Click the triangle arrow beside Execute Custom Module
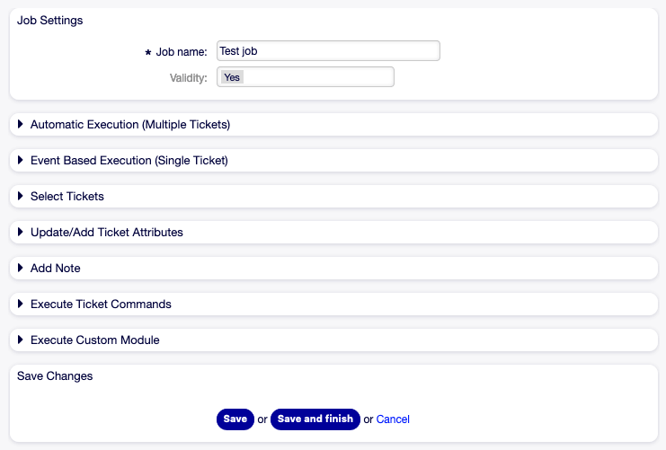The image size is (666, 450). click(21, 340)
